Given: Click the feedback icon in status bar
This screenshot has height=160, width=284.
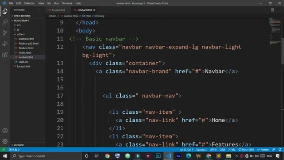Looking at the screenshot, I should coord(274,150).
